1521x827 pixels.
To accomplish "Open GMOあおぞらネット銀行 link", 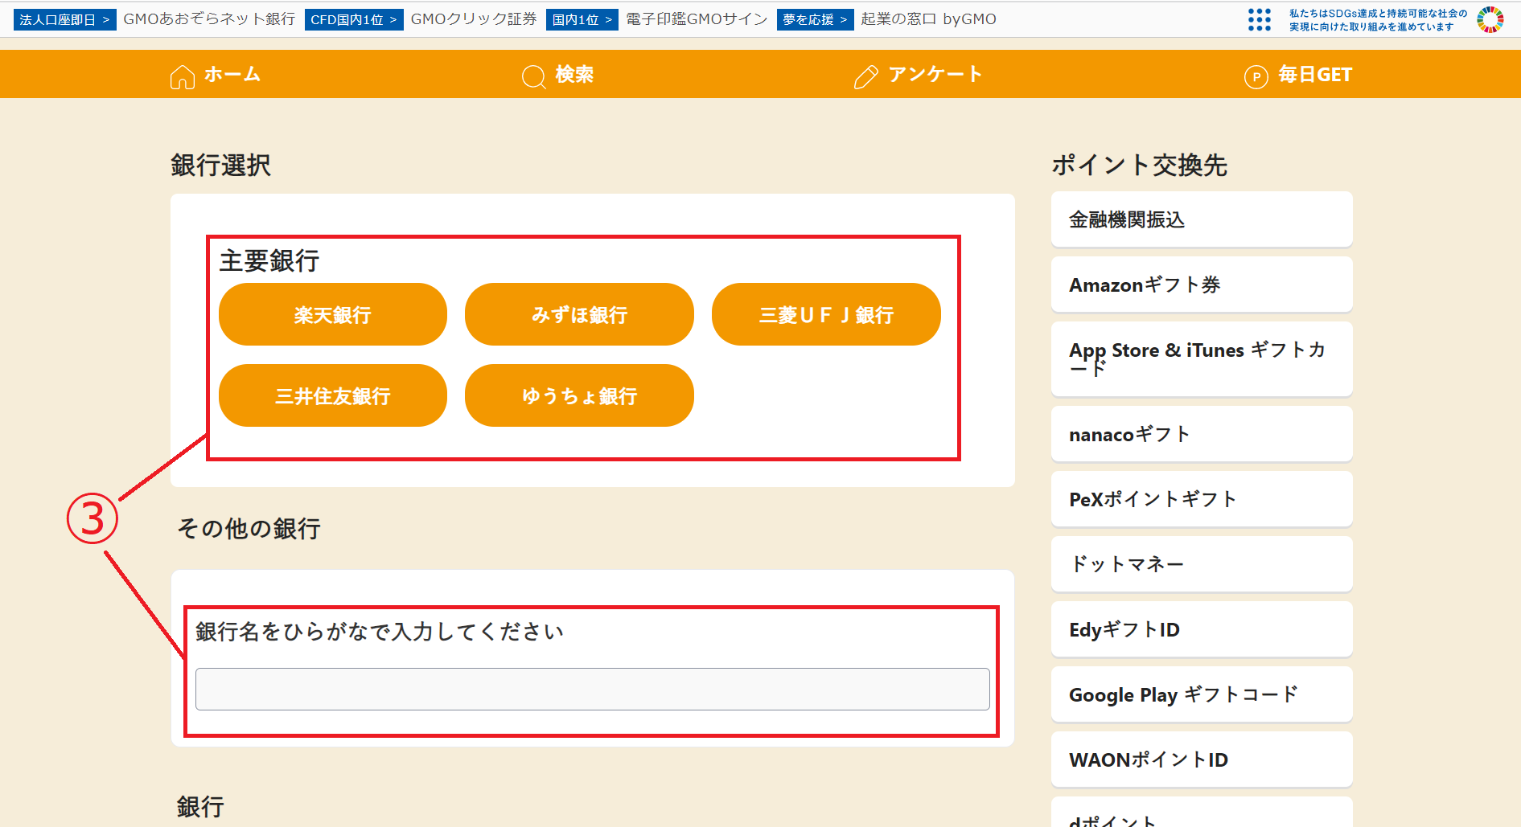I will tap(209, 19).
